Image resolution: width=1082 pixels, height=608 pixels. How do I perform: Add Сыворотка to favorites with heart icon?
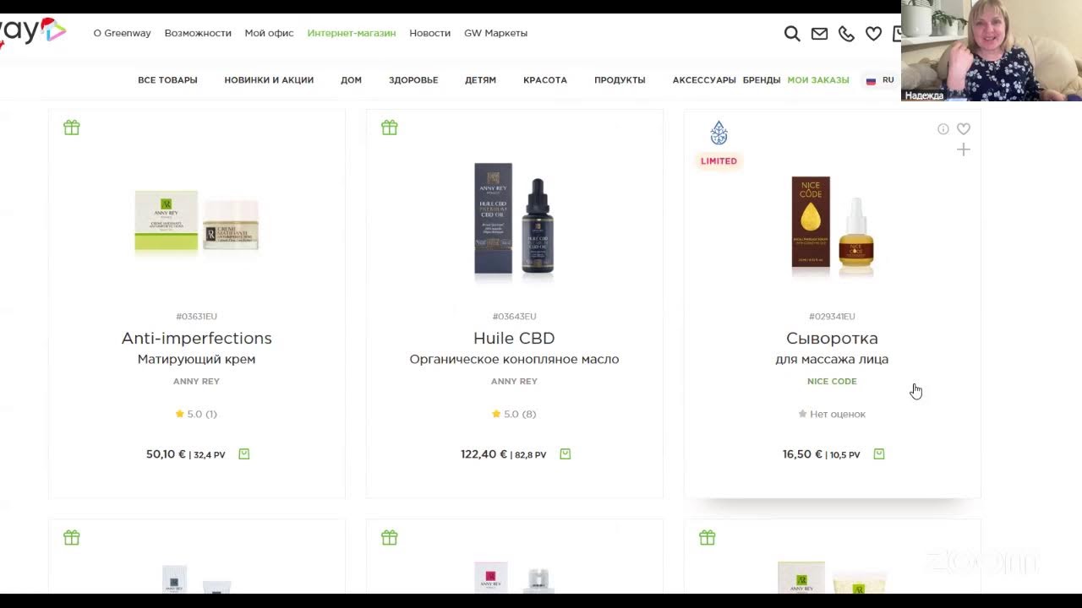[x=964, y=129]
